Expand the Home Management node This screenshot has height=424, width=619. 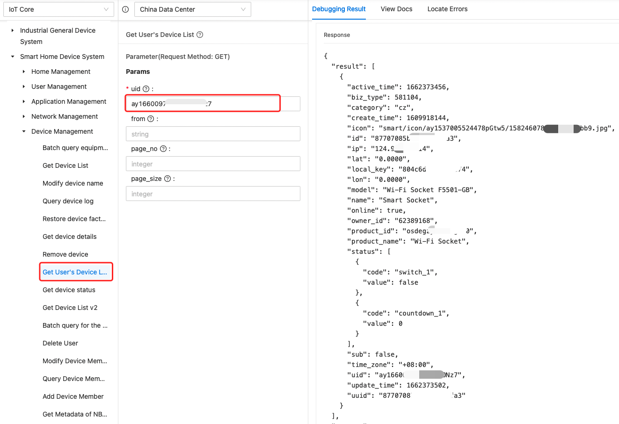pyautogui.click(x=24, y=72)
